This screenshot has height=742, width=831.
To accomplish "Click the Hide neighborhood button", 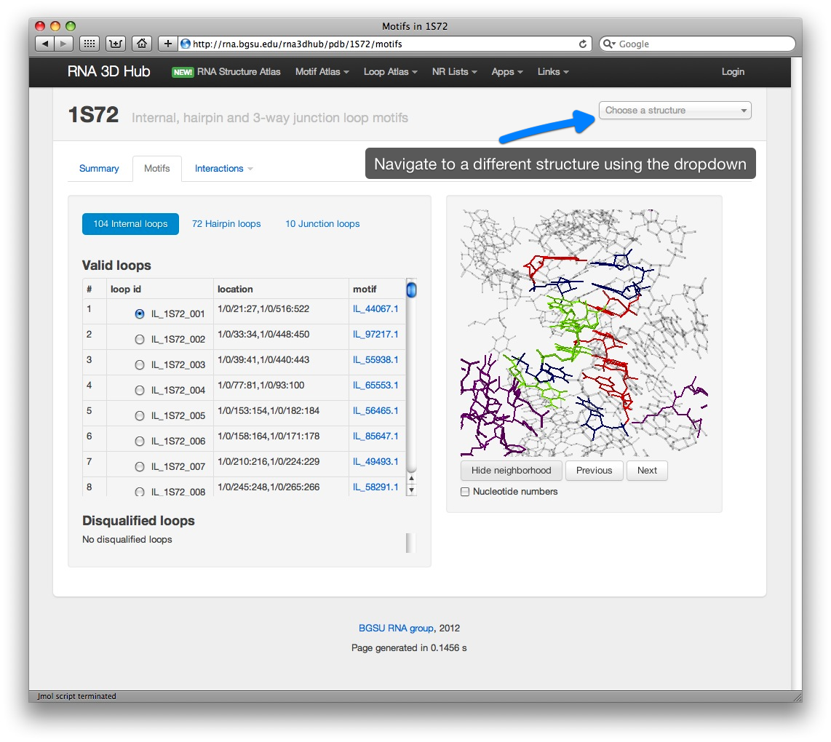I will 511,470.
